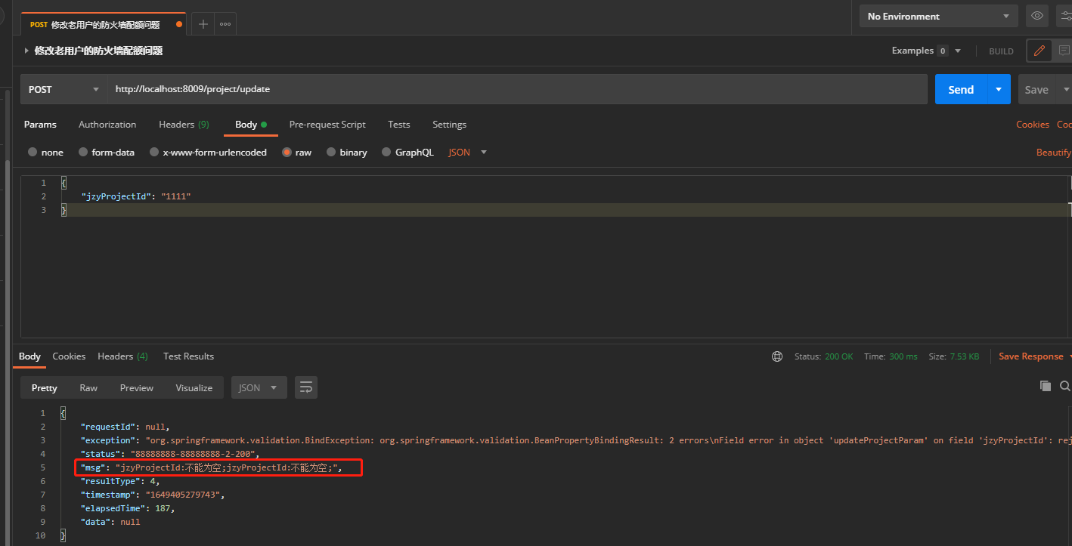Open environment quick look eye icon
The height and width of the screenshot is (546, 1072).
1037,16
